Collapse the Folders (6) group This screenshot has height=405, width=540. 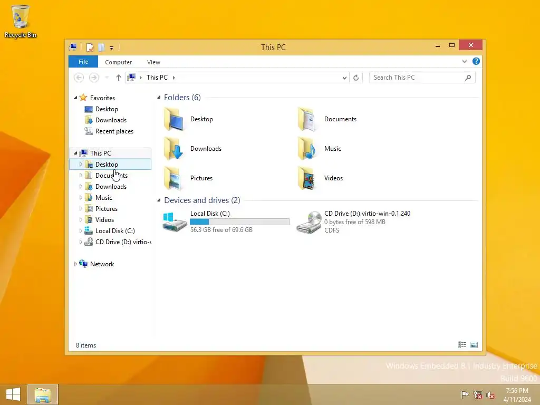159,98
